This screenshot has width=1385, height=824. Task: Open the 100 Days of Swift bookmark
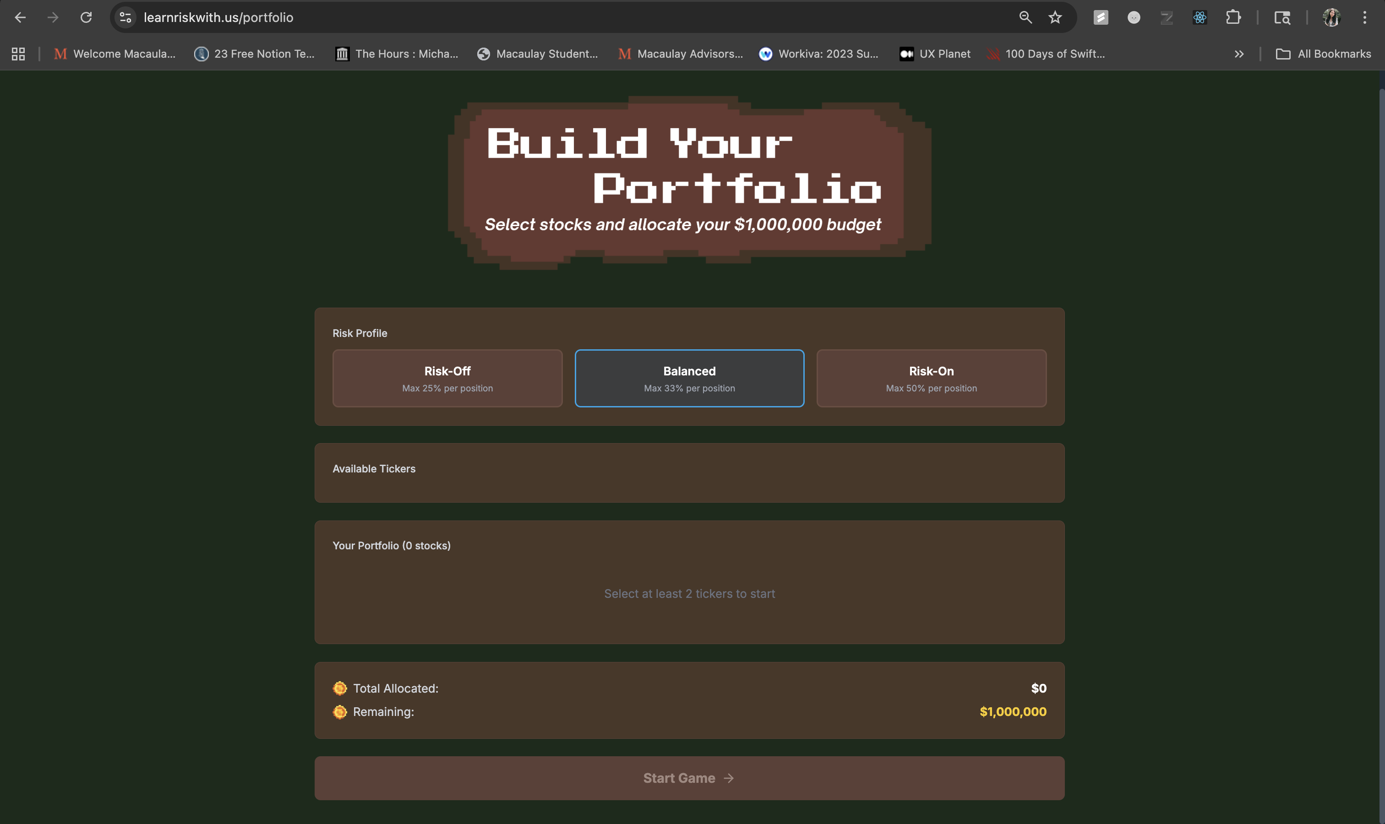point(1046,54)
